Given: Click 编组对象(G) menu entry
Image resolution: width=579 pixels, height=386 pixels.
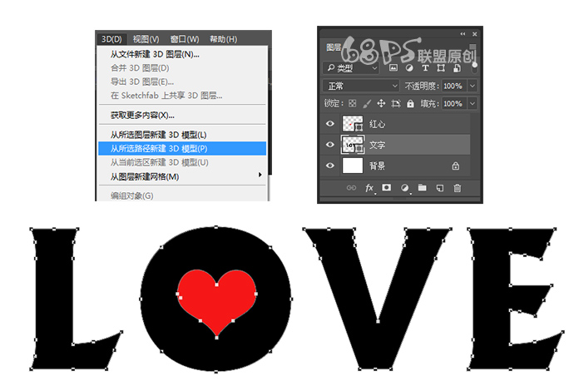Looking at the screenshot, I should click(x=182, y=195).
